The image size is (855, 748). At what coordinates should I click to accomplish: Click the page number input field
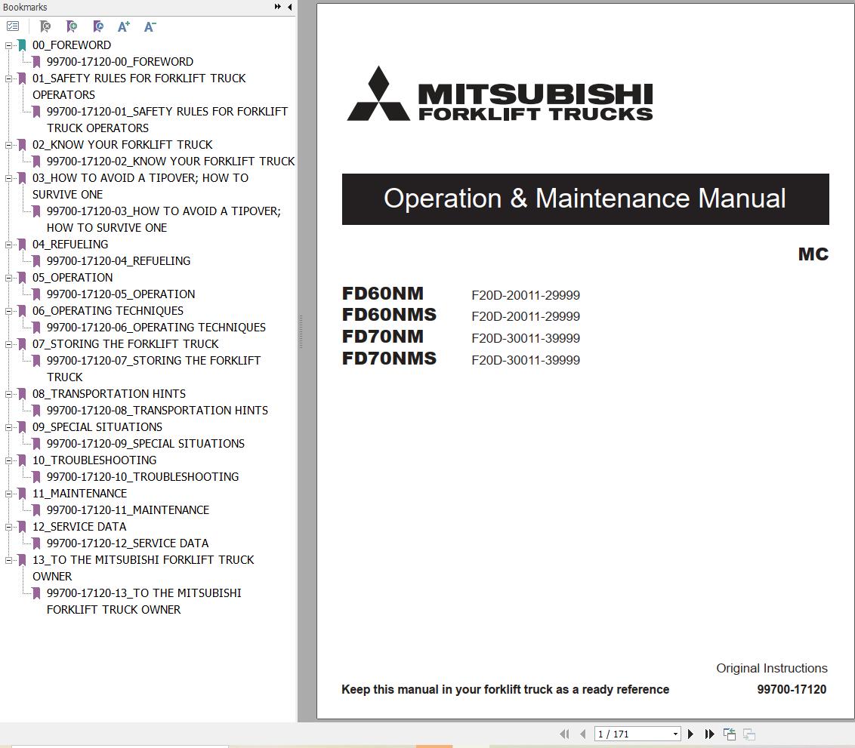point(631,734)
